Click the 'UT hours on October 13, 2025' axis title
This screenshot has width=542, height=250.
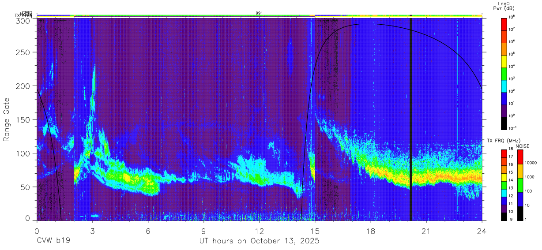(x=259, y=241)
